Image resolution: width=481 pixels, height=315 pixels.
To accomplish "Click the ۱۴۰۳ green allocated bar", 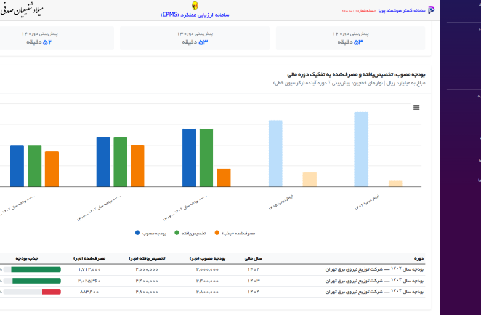I will (x=120, y=162).
